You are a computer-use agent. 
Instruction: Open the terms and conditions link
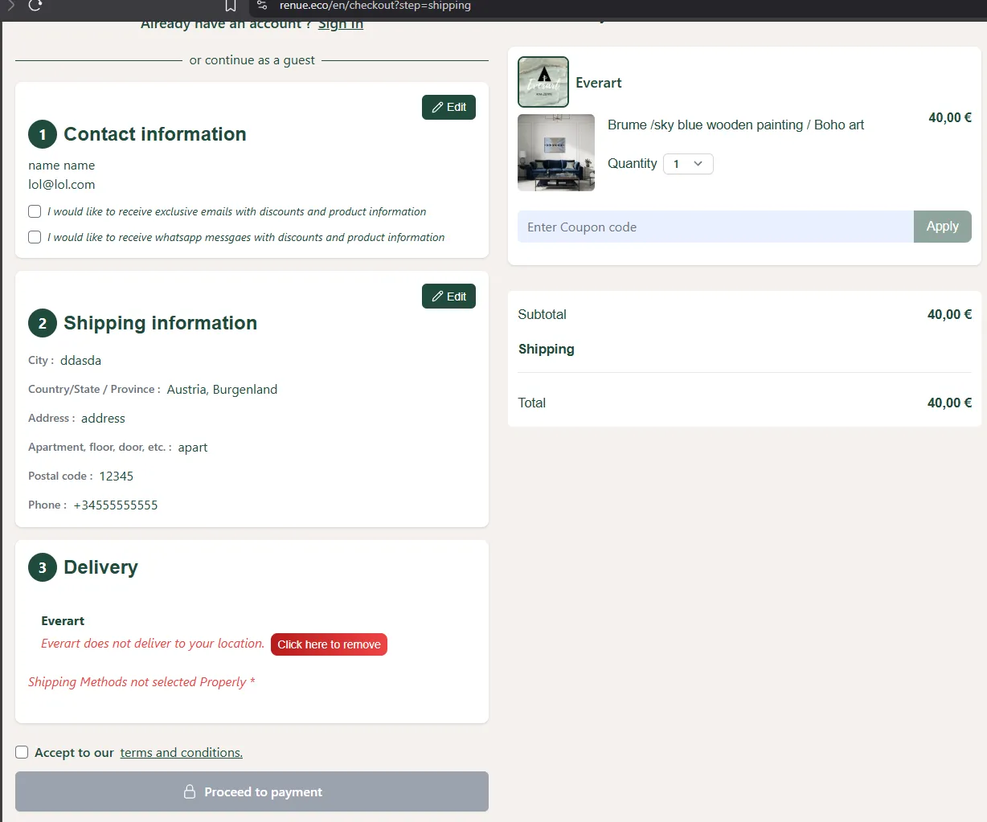point(181,753)
